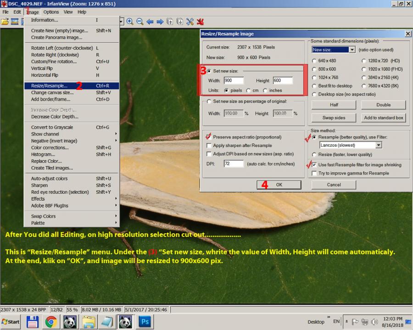Confirm resize with the OK button
Screen dimensions: 413x330
coord(279,185)
